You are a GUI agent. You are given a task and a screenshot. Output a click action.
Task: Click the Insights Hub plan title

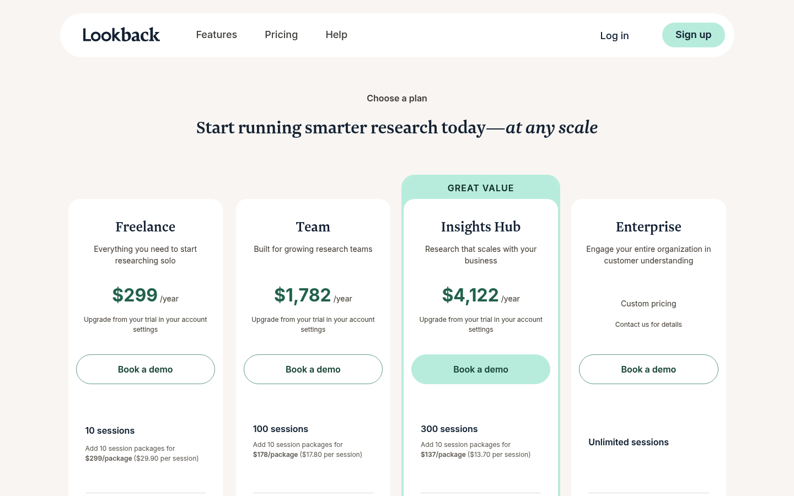pyautogui.click(x=481, y=227)
